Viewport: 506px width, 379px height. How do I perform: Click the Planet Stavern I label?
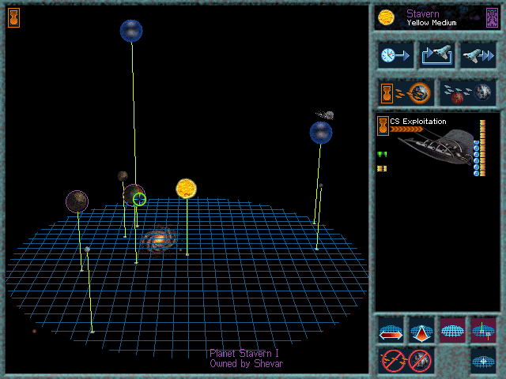pyautogui.click(x=244, y=353)
